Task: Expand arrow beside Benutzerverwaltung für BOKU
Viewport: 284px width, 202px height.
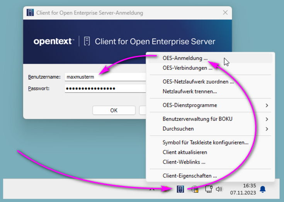Action: pos(267,119)
